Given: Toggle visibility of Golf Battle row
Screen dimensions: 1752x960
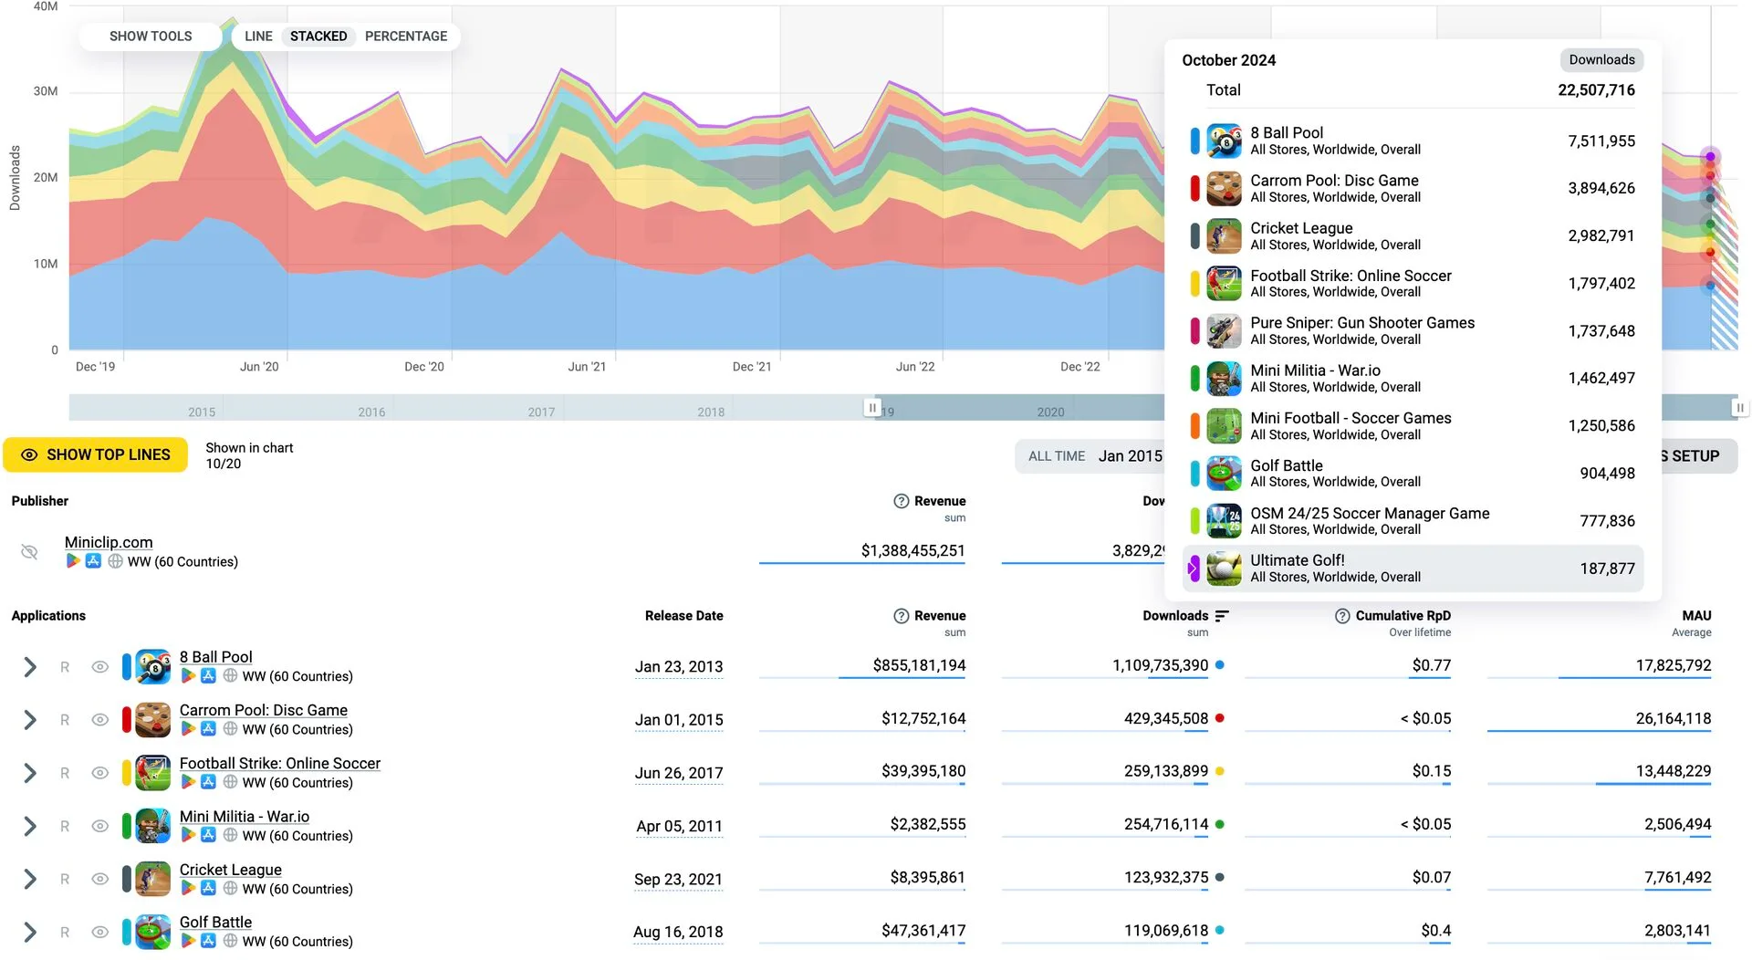Looking at the screenshot, I should (x=100, y=932).
